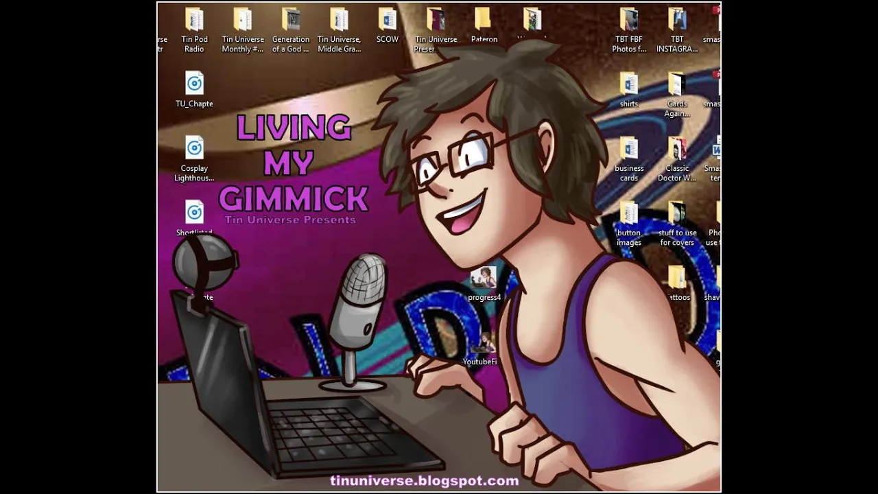This screenshot has height=494, width=878.
Task: Open the TBT INSTAGRA... folder
Action: [x=677, y=31]
